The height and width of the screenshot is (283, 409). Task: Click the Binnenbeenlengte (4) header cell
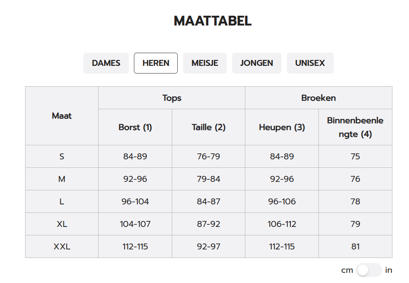(x=355, y=127)
